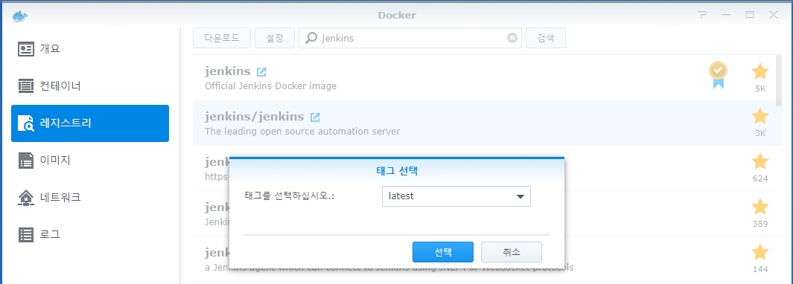This screenshot has width=793, height=284.
Task: Open the external link icon beside jenkins
Action: pyautogui.click(x=261, y=72)
